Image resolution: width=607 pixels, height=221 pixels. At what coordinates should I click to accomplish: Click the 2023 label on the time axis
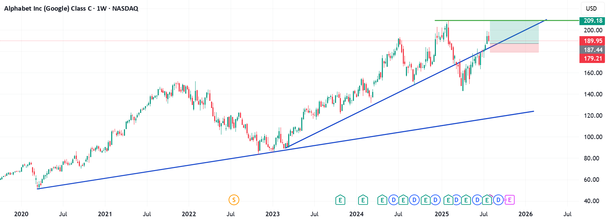coord(273,214)
